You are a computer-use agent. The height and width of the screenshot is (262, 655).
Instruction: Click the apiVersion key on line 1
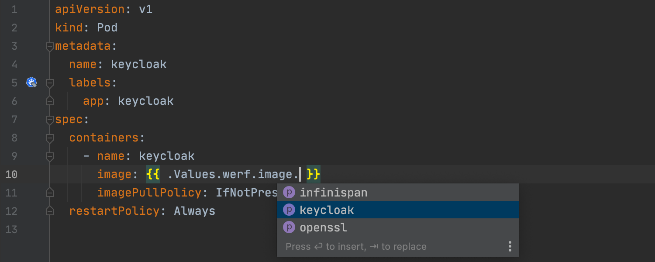tap(90, 9)
